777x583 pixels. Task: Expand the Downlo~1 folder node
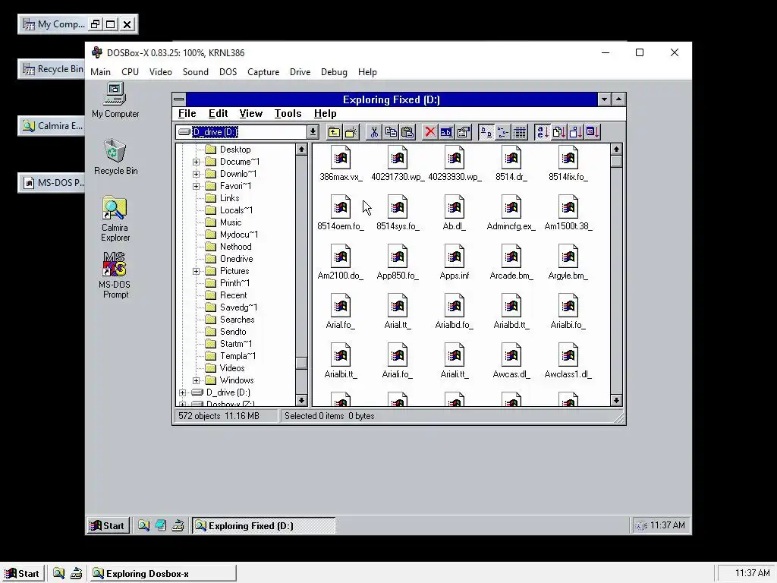(197, 174)
